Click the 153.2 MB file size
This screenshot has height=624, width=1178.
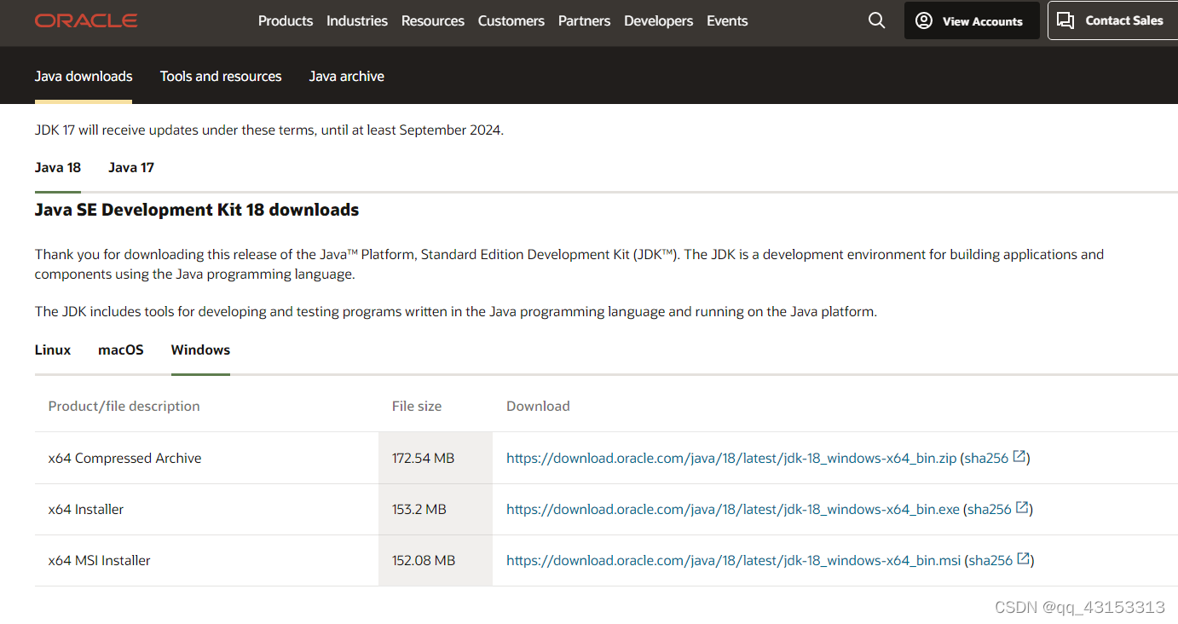[419, 509]
